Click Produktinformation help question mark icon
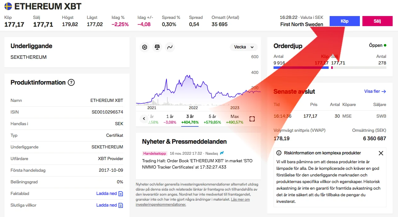Viewport: 398px width, 217px height. click(x=72, y=83)
